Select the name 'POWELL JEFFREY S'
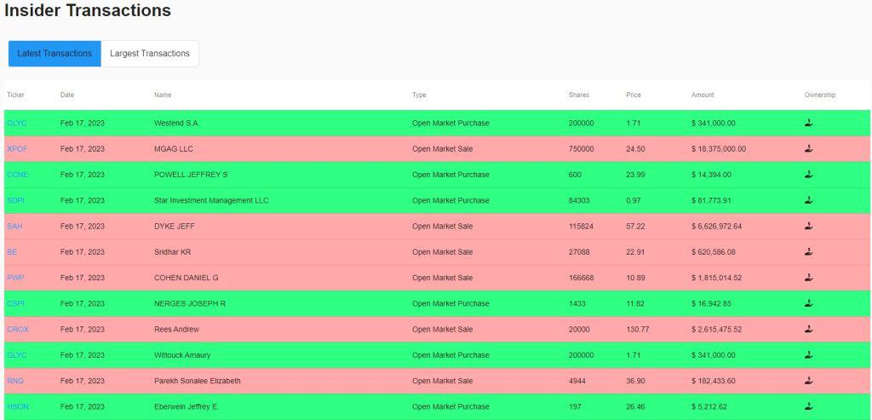This screenshot has height=420, width=872. 191,175
